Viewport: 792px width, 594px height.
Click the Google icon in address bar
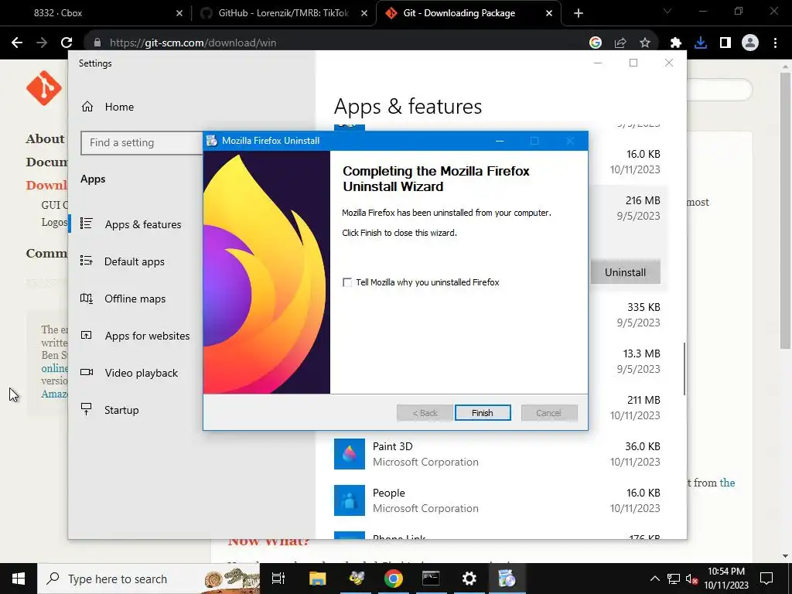click(596, 43)
